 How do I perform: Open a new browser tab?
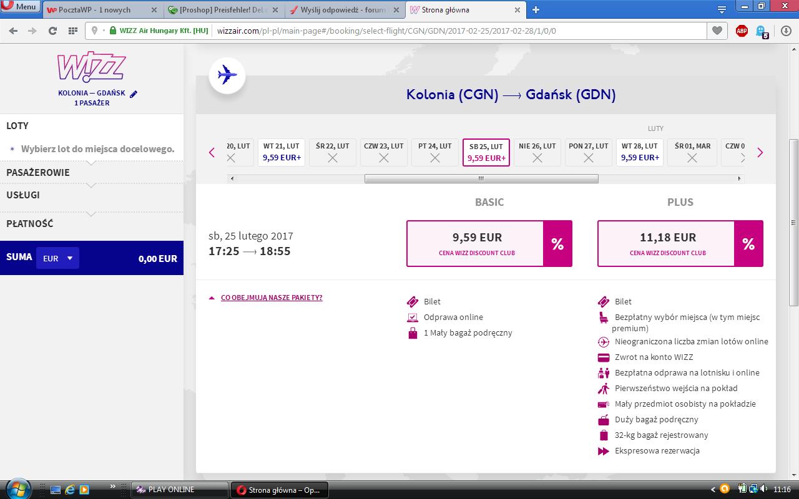(536, 9)
